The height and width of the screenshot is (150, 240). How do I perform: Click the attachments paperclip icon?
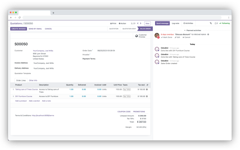point(211,23)
